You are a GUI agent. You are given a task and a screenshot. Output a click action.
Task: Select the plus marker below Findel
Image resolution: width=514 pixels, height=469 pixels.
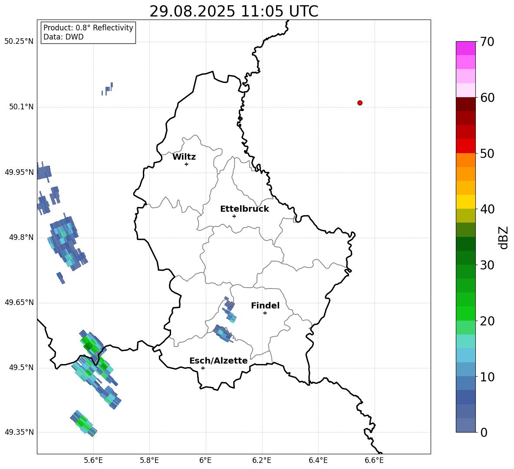(x=265, y=313)
